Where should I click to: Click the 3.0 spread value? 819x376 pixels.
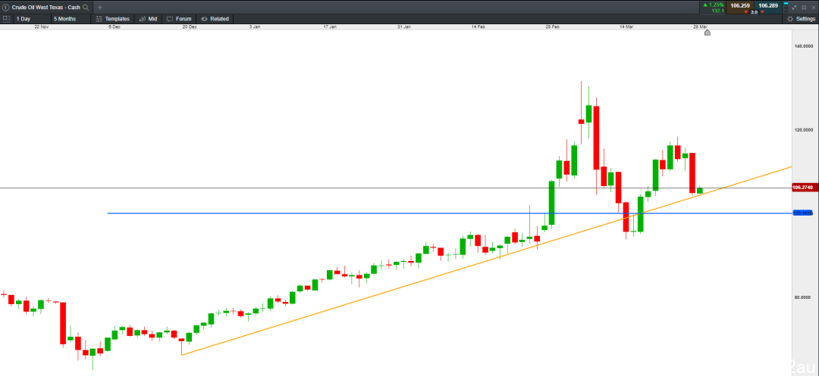click(x=755, y=12)
